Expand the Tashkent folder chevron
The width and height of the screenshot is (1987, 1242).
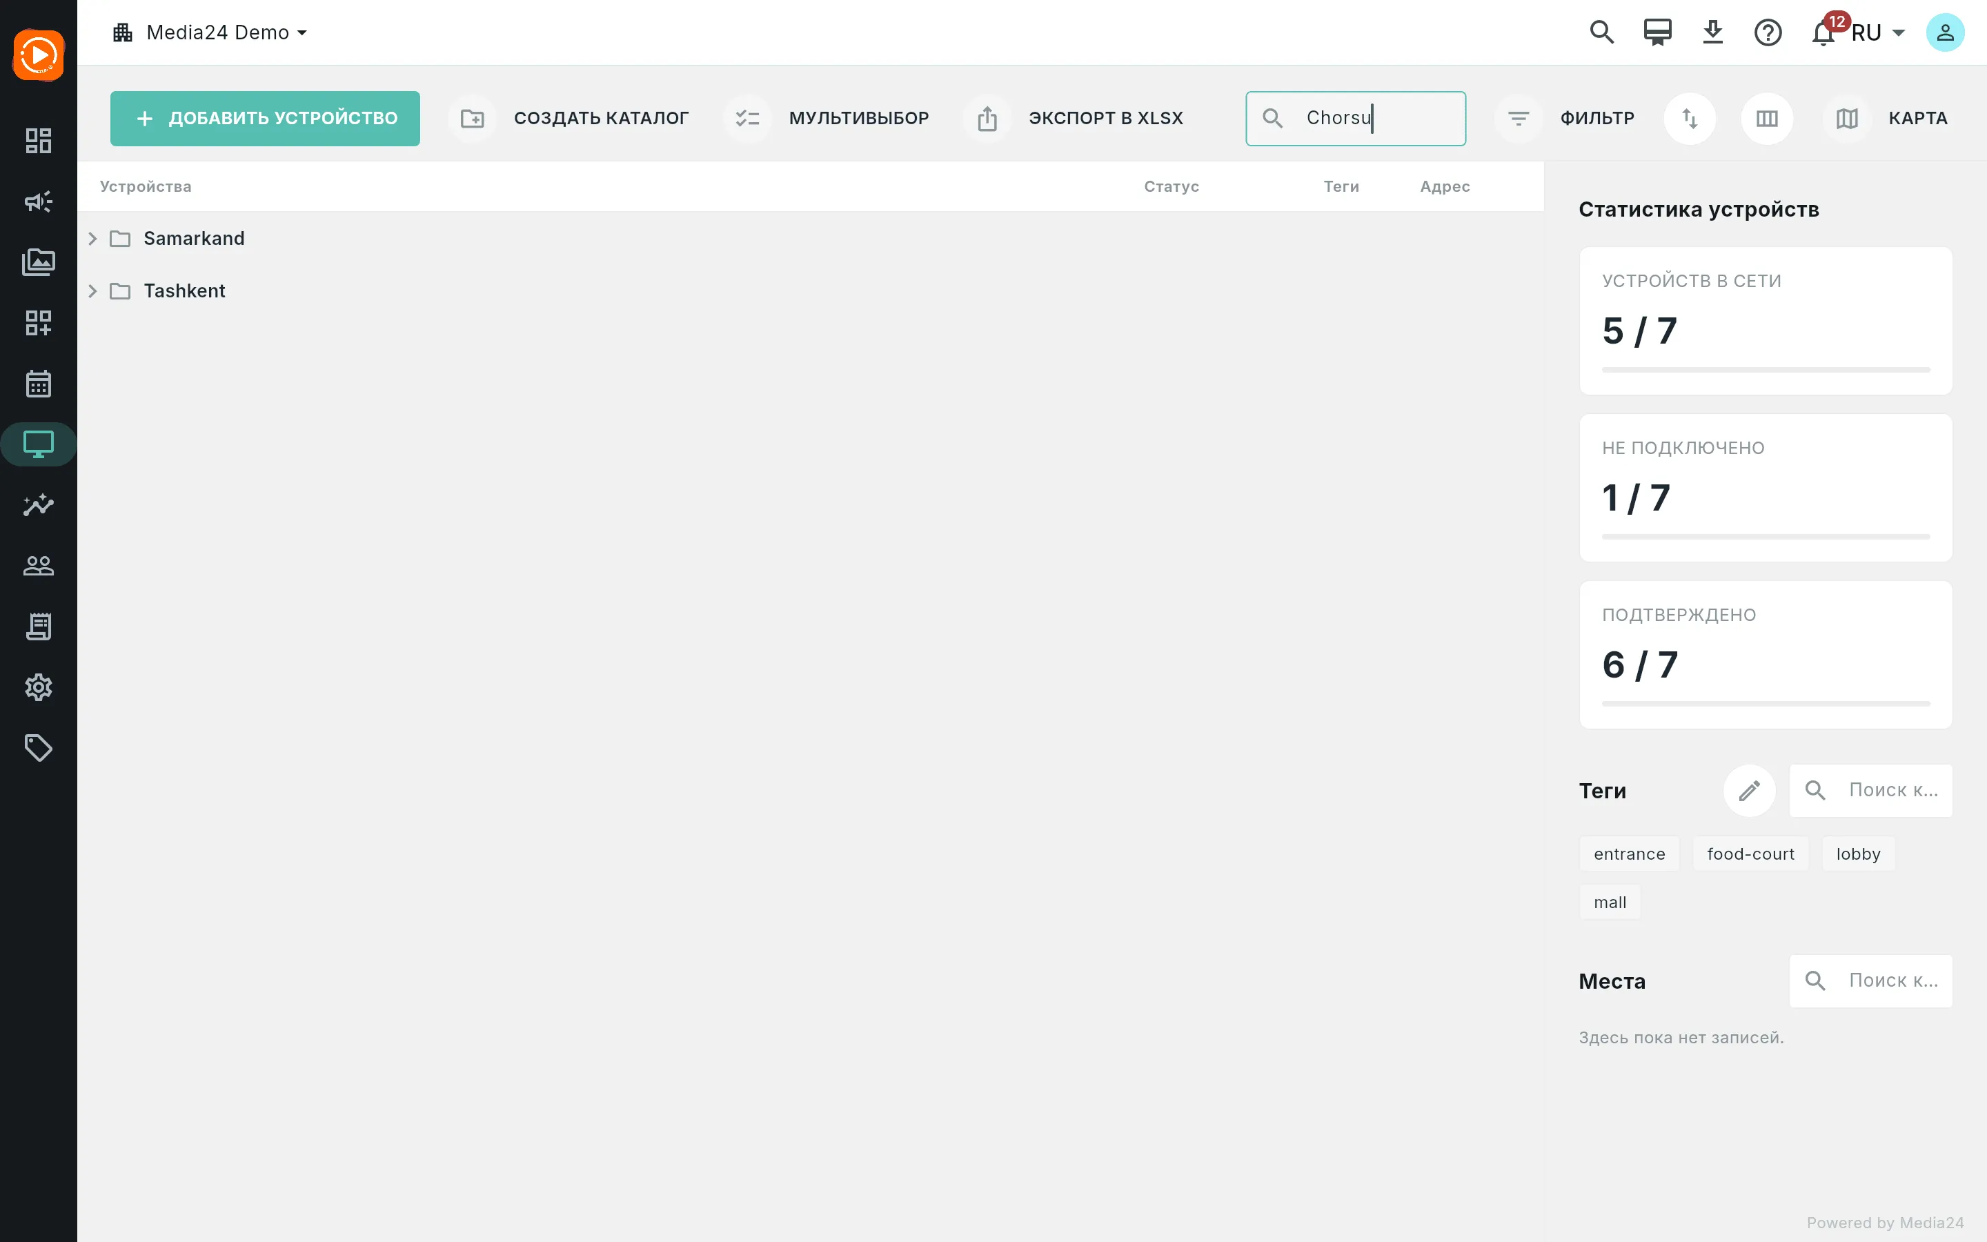tap(92, 292)
